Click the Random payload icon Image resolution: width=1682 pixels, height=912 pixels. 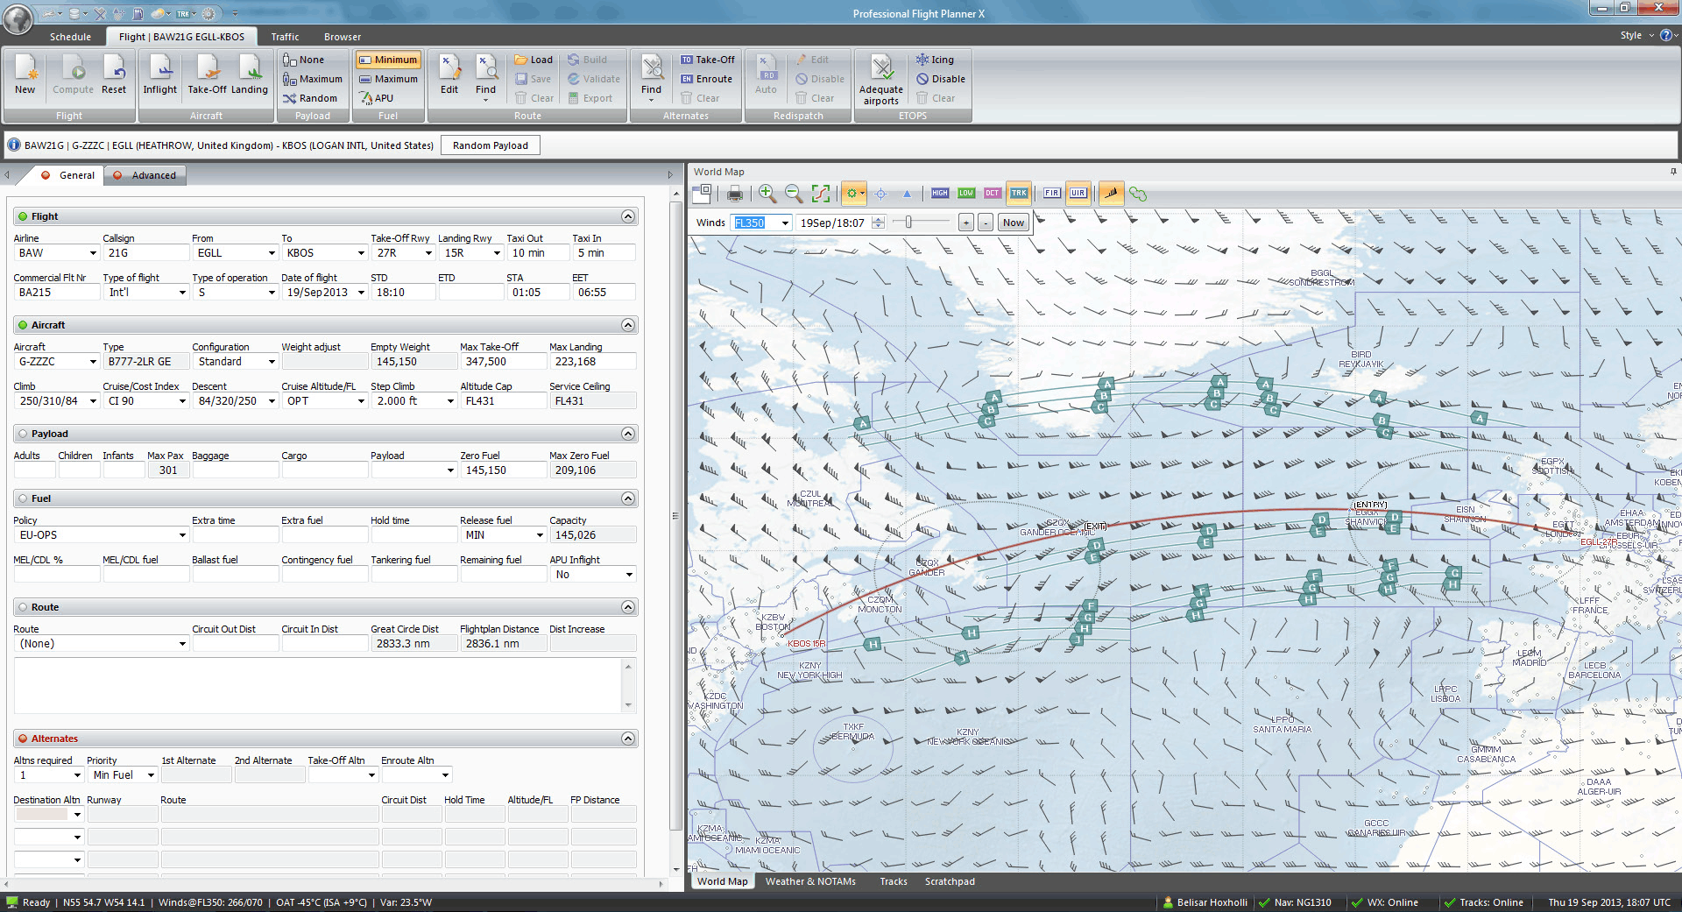[310, 98]
